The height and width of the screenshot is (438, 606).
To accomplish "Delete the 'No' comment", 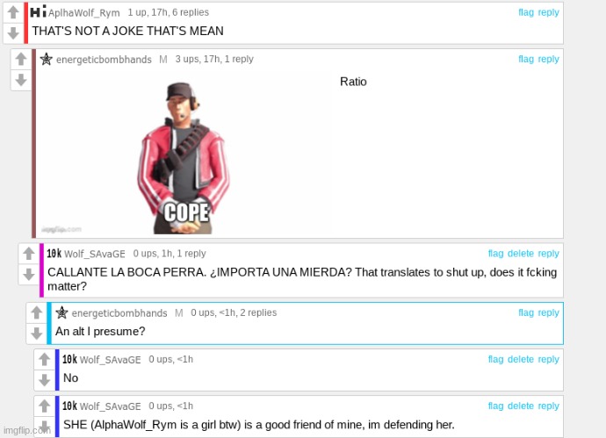I will point(521,359).
